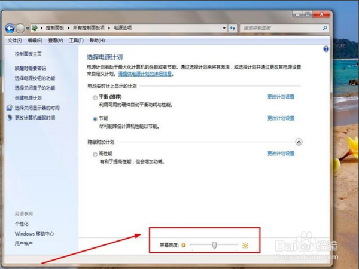Open 选择关闭盖子的功能 link
The width and height of the screenshot is (359, 269).
[35, 88]
